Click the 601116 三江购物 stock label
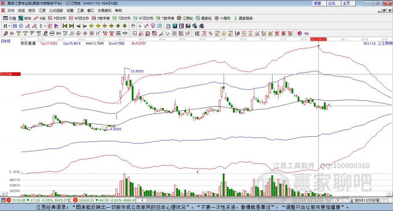Screen dimensions: 393x211 378,44
